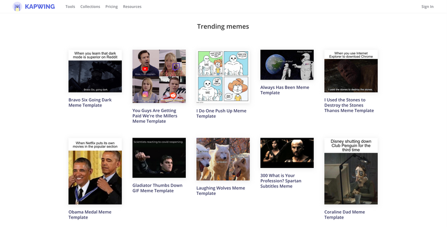This screenshot has height=227, width=447.
Task: Open the I Do One Push Up comic thumbnail
Action: coord(223,76)
